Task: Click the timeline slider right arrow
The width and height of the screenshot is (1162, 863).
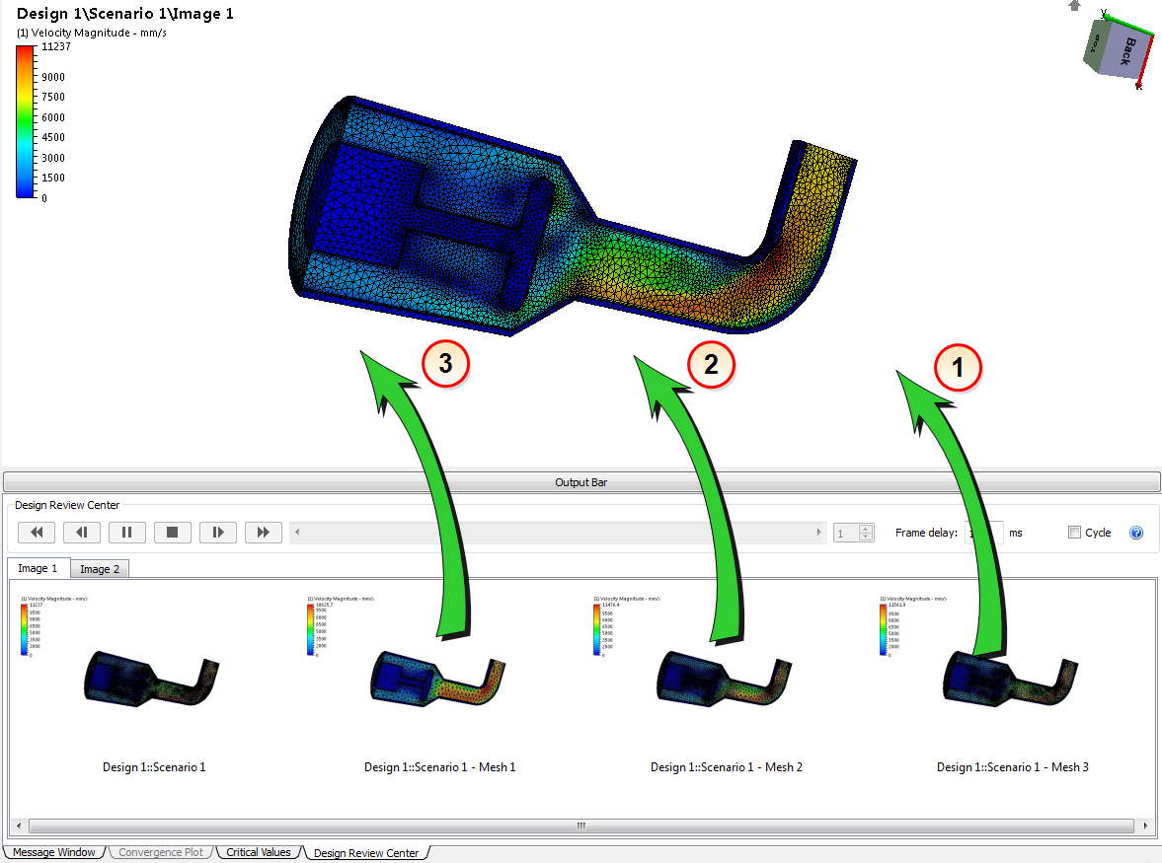Action: point(818,533)
